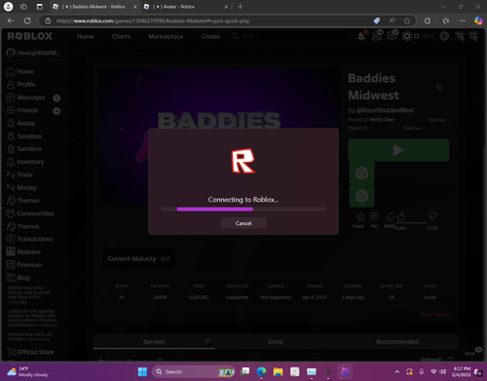Screen dimensions: 487x381
Task: Open Transactions in the left sidebar
Action: [29, 239]
